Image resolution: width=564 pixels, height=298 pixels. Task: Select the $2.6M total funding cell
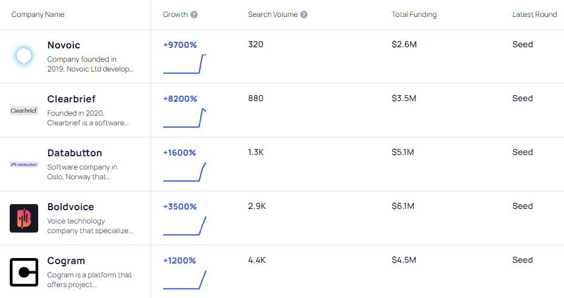[x=404, y=45]
